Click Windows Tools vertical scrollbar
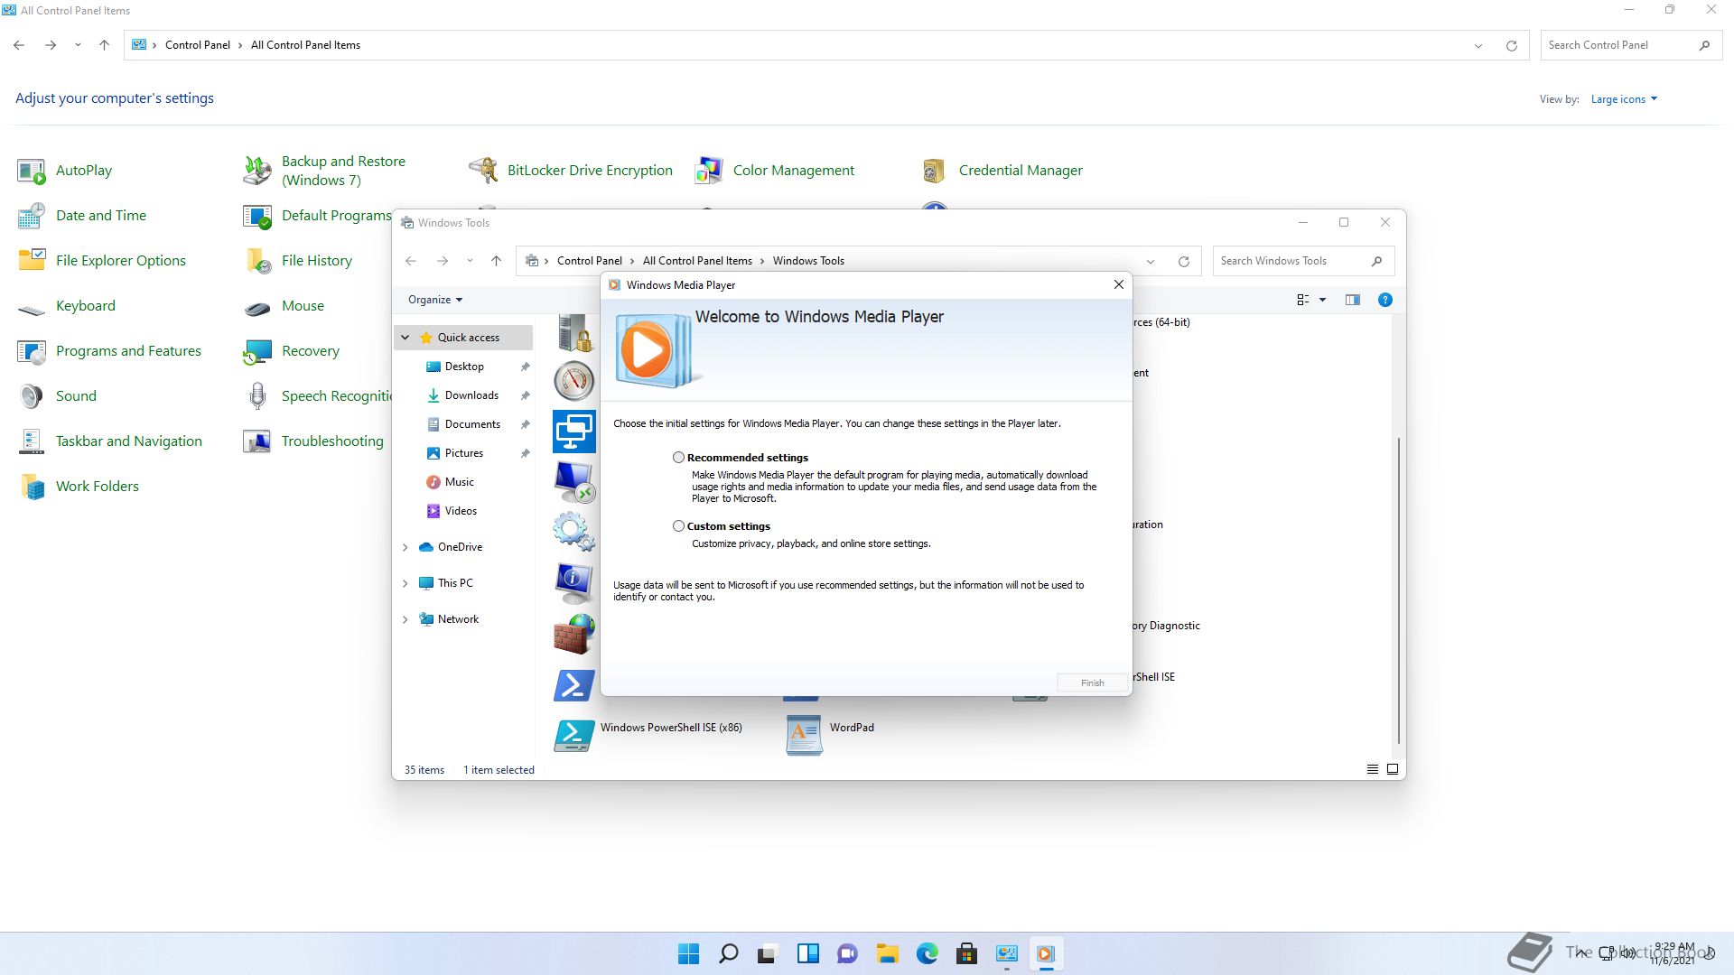The height and width of the screenshot is (975, 1734). point(1399,590)
